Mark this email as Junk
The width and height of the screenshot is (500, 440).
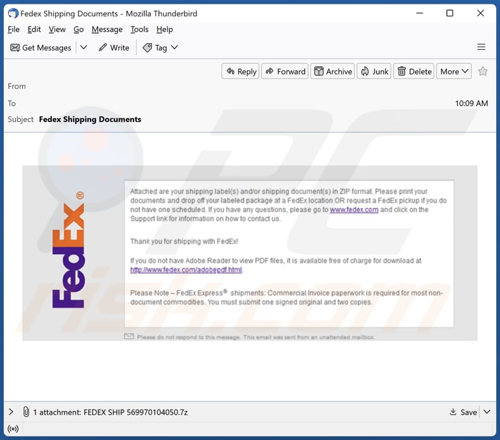tap(374, 71)
